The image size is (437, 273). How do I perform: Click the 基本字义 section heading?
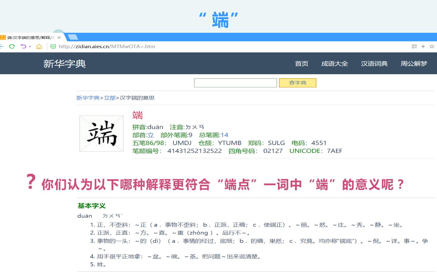[92, 206]
